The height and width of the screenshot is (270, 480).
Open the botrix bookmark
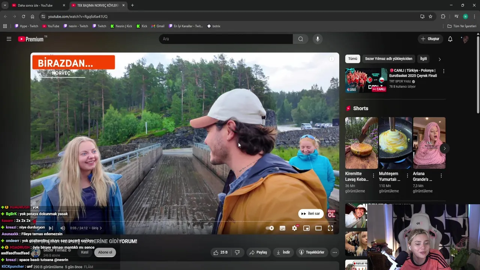(214, 26)
